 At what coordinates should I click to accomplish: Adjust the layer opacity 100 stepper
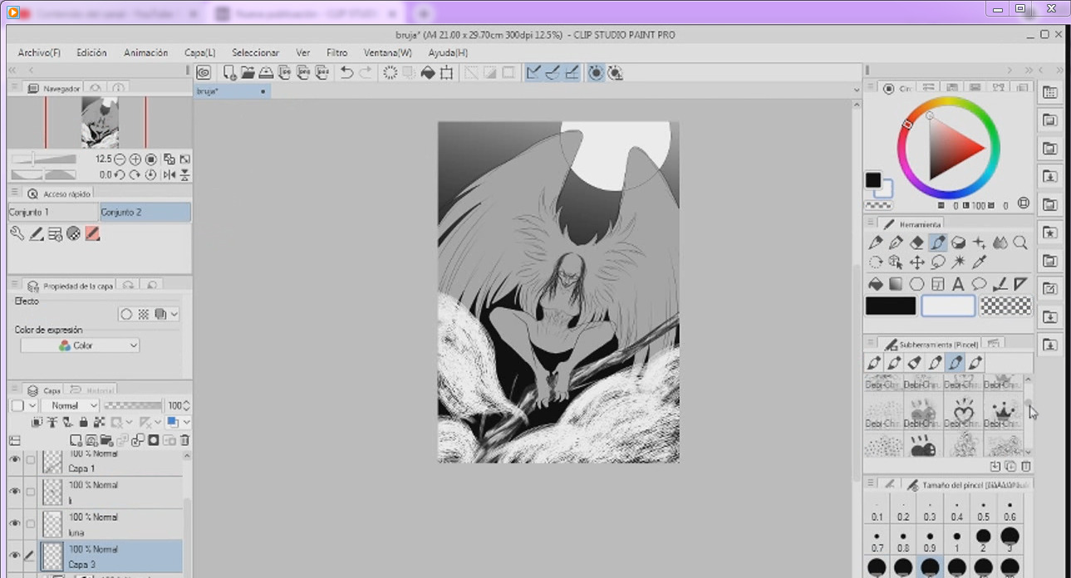click(x=186, y=406)
